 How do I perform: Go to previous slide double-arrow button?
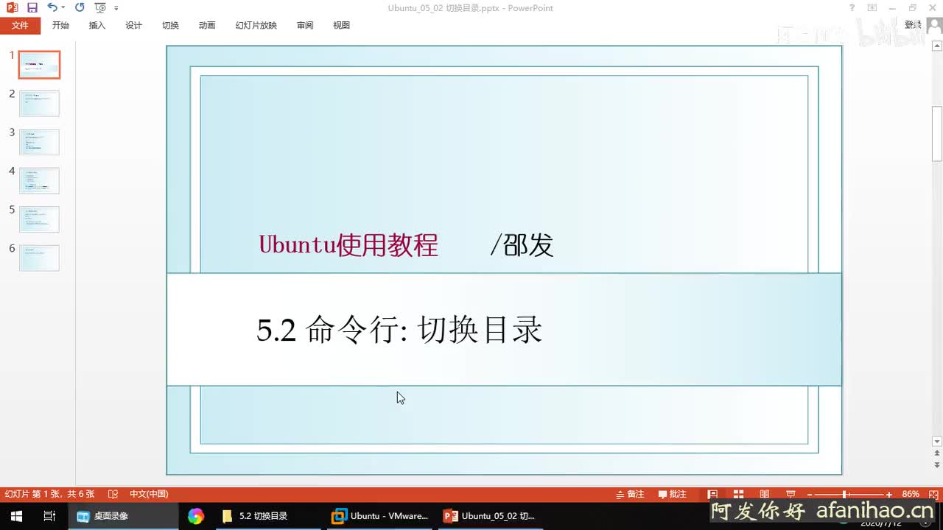pyautogui.click(x=937, y=454)
